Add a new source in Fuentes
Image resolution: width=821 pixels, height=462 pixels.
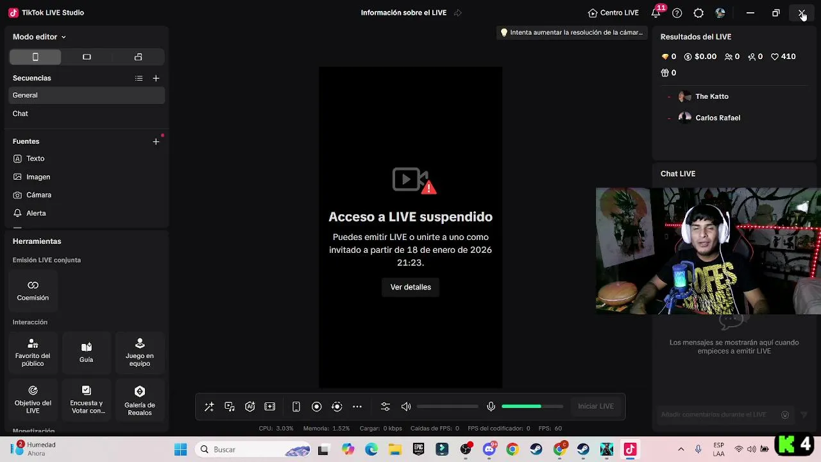[156, 141]
